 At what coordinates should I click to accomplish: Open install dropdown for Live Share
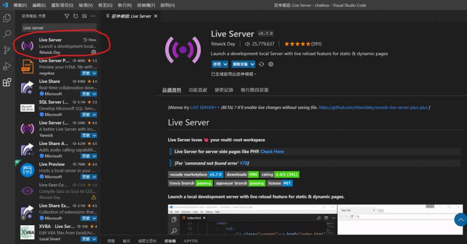click(x=94, y=94)
